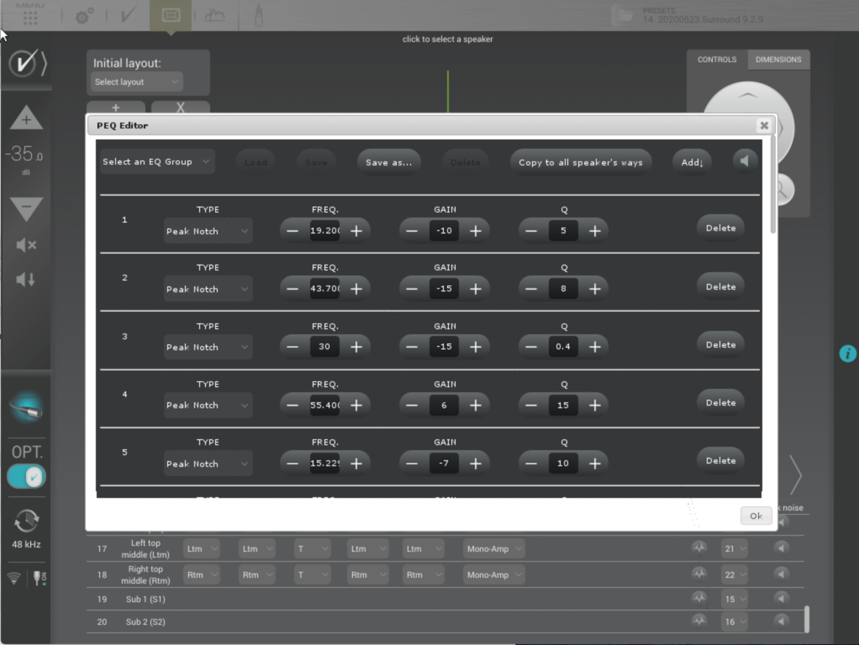859x645 pixels.
Task: Increase frequency of PEQ band 4
Action: click(x=357, y=406)
